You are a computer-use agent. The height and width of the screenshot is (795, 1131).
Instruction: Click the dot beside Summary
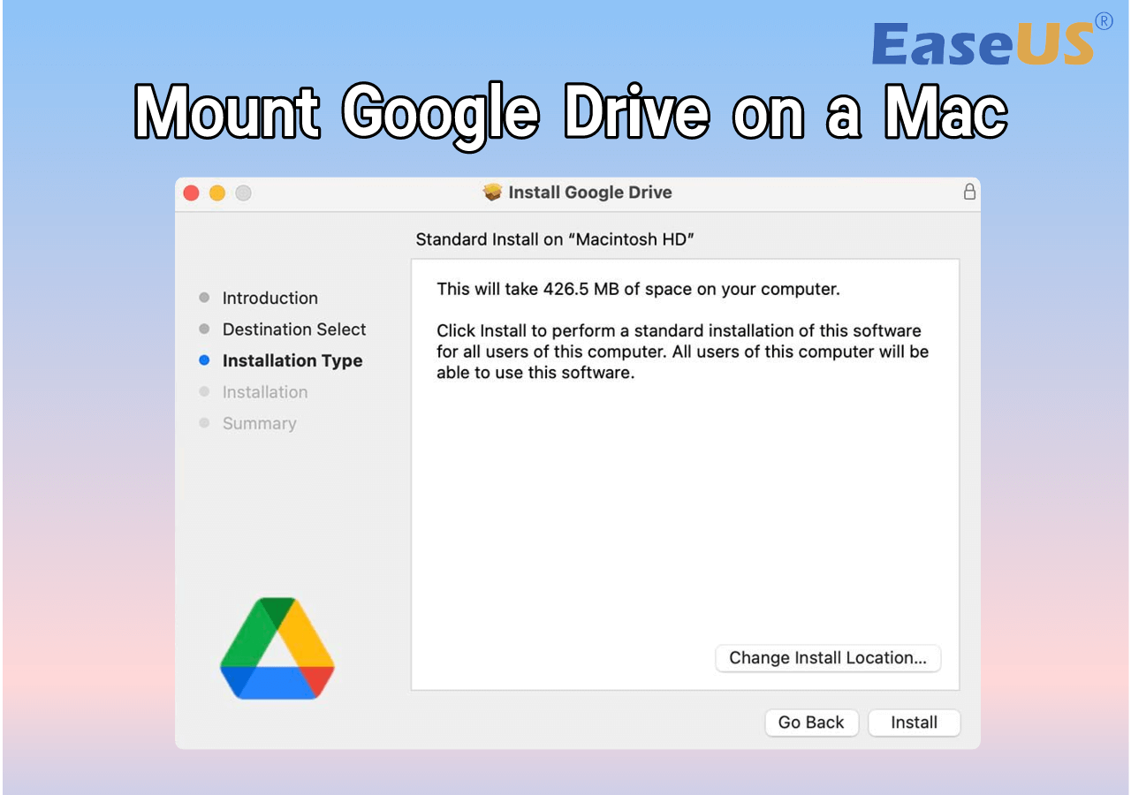(x=205, y=422)
